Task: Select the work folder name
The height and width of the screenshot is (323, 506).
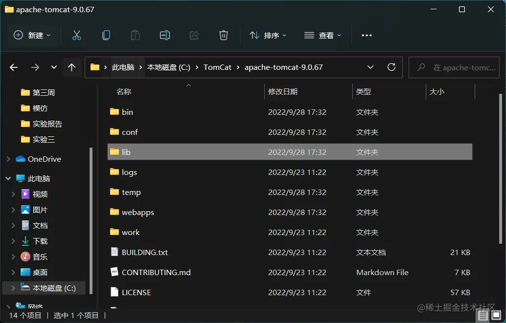Action: pyautogui.click(x=130, y=232)
